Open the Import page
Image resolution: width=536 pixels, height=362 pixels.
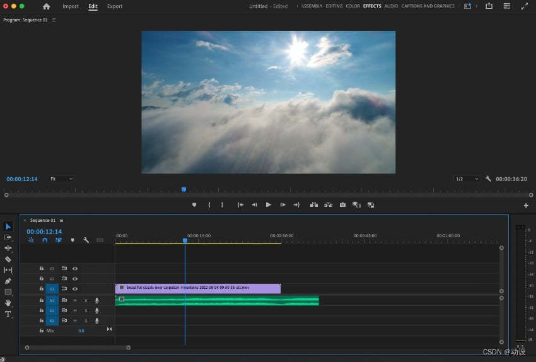pyautogui.click(x=71, y=6)
